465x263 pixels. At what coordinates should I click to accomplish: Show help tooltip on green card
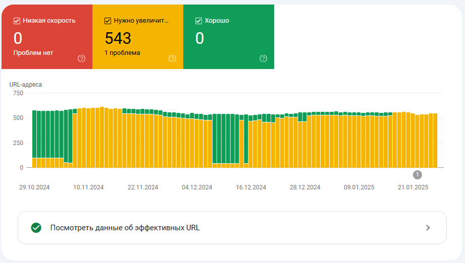[x=263, y=58]
